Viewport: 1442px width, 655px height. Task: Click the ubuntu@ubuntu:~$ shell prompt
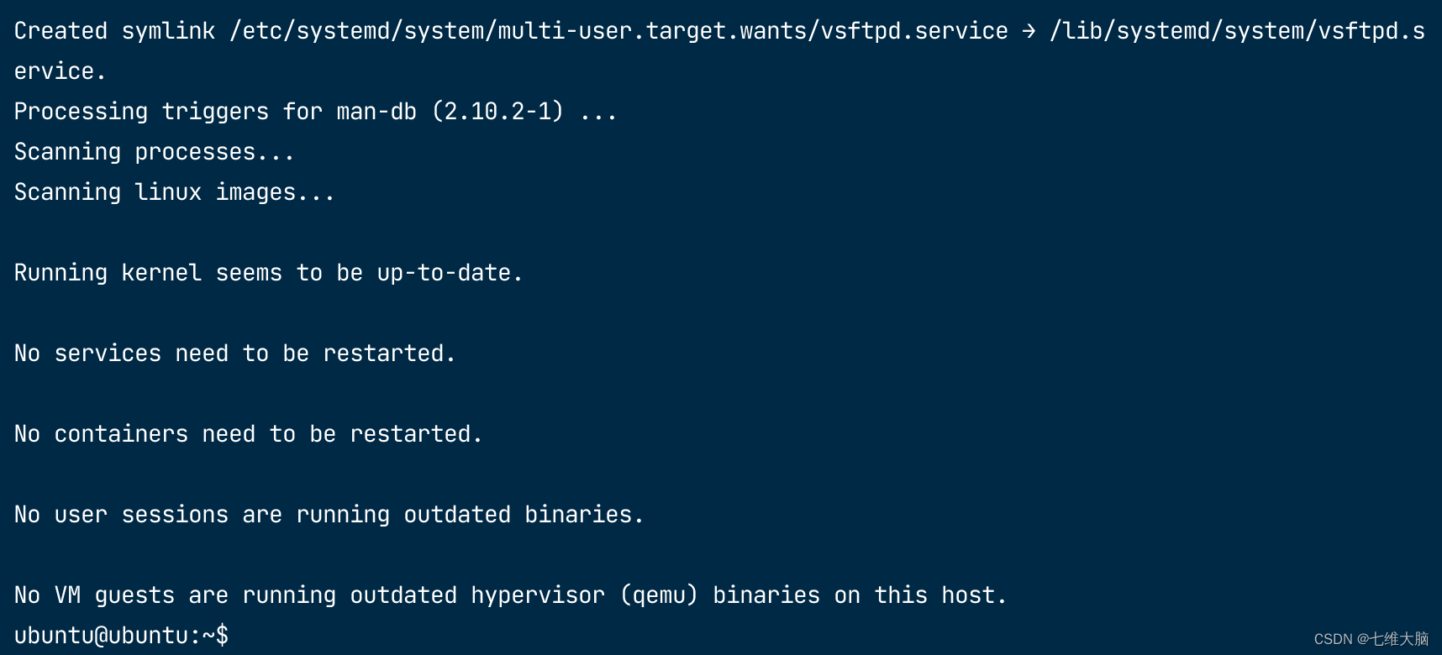(x=121, y=636)
